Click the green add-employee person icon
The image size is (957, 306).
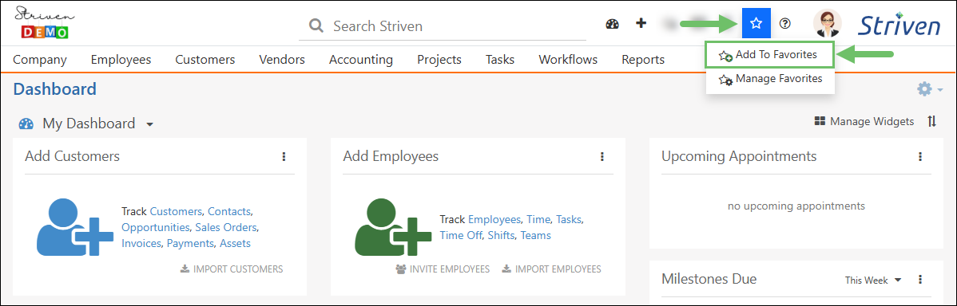pos(393,228)
